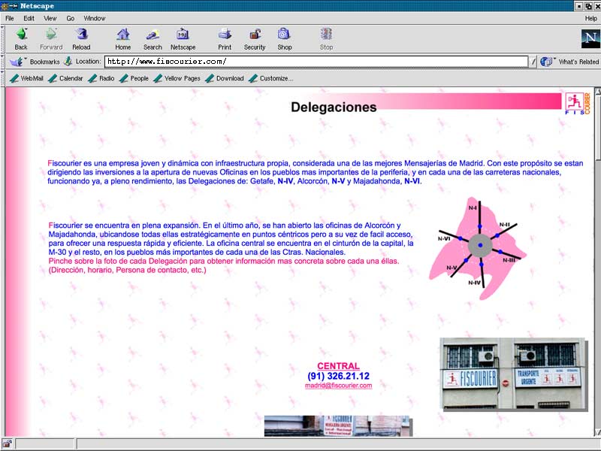
Task: Click the Shop toolbar icon
Action: coord(285,34)
